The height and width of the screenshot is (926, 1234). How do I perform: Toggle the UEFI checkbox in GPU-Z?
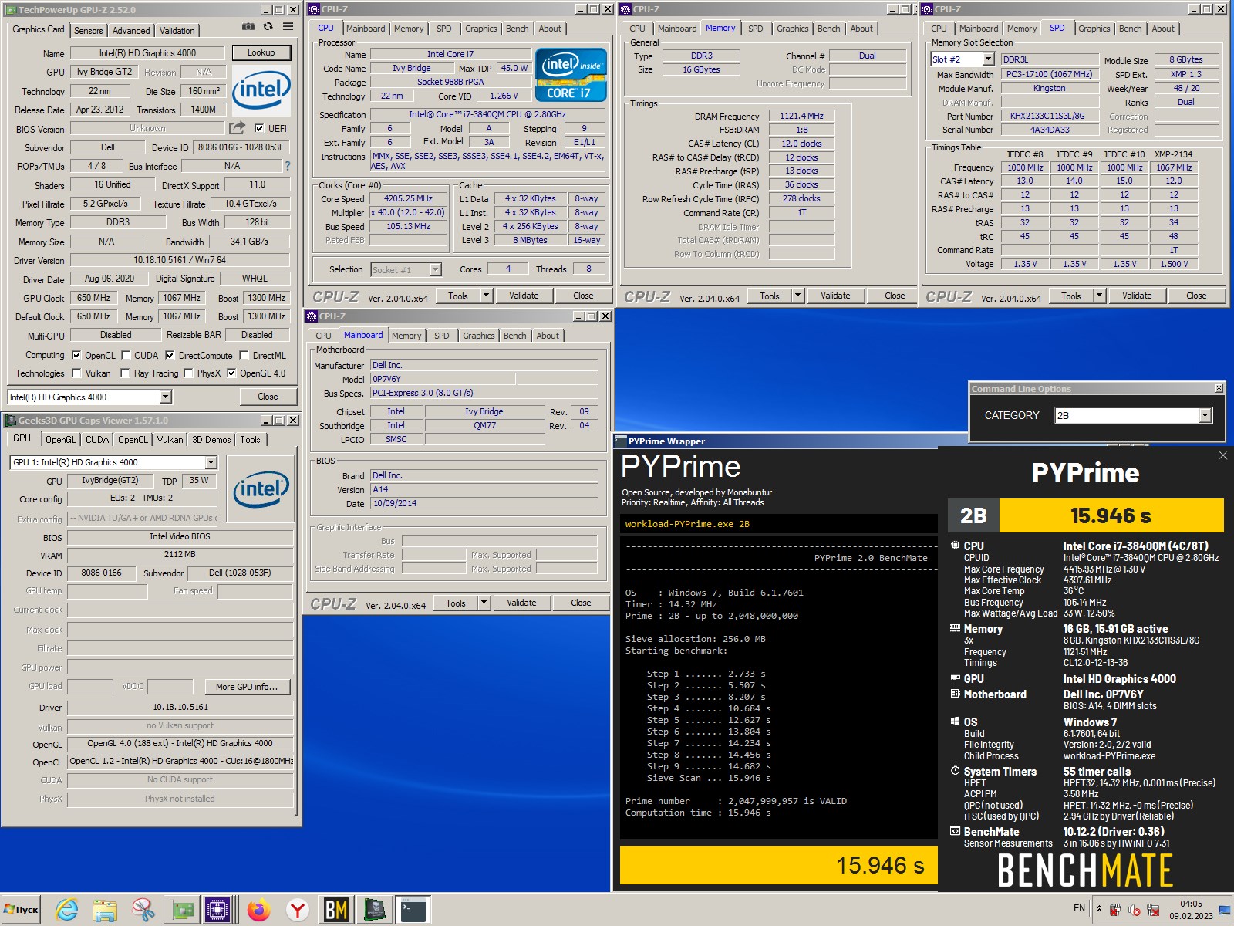(x=259, y=129)
